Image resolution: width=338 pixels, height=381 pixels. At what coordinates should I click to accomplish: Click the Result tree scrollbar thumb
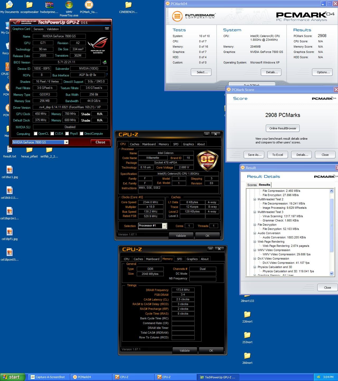[332, 225]
